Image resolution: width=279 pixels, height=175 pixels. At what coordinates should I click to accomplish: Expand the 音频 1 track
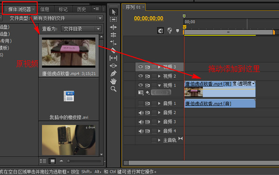click(159, 104)
